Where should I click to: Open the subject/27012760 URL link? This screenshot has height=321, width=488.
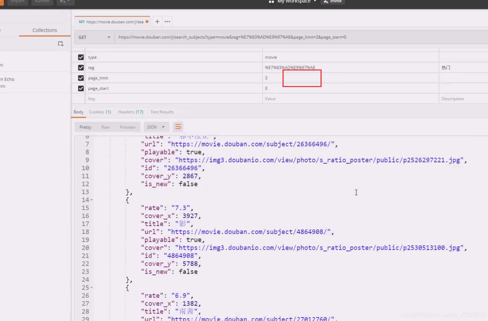point(251,319)
